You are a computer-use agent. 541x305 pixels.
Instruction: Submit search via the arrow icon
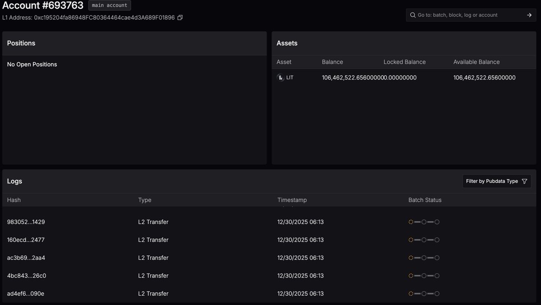pos(529,14)
